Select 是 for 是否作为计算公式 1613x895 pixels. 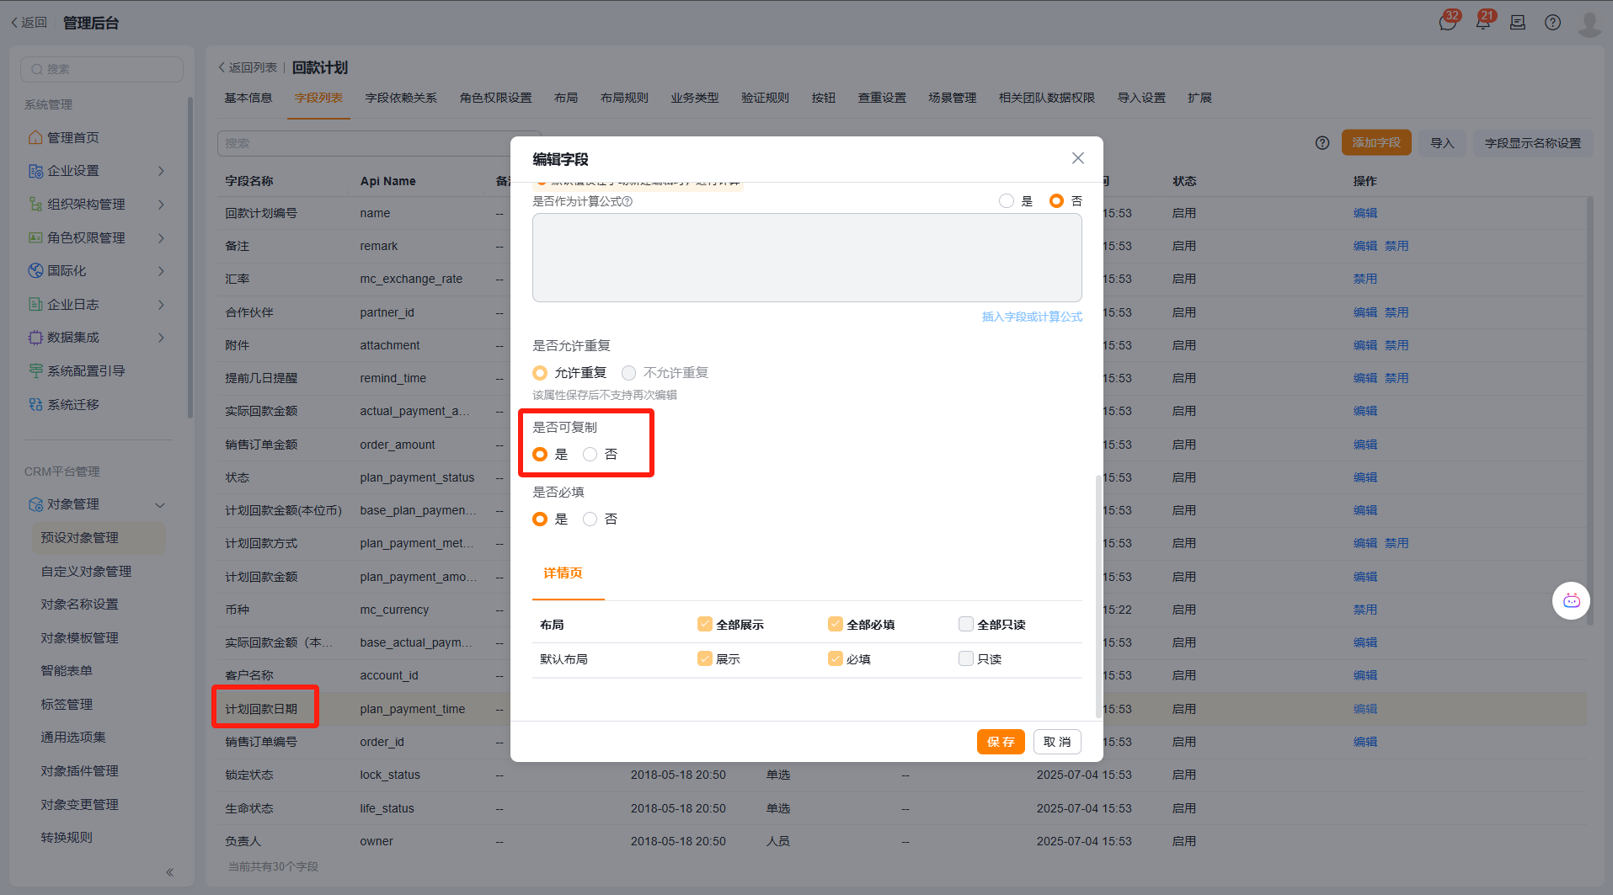pos(1007,201)
